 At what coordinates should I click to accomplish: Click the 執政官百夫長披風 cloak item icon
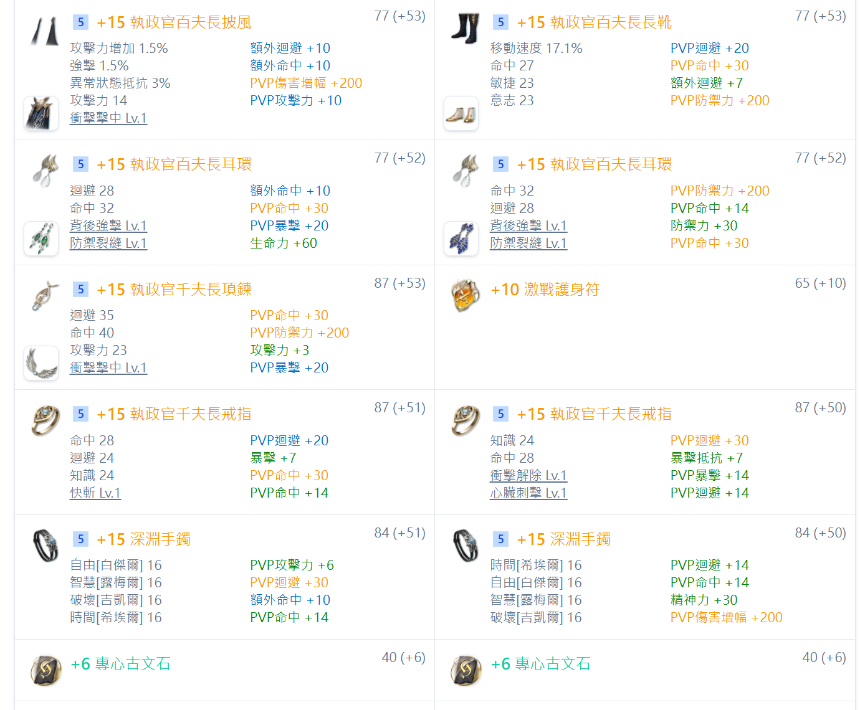pyautogui.click(x=44, y=30)
